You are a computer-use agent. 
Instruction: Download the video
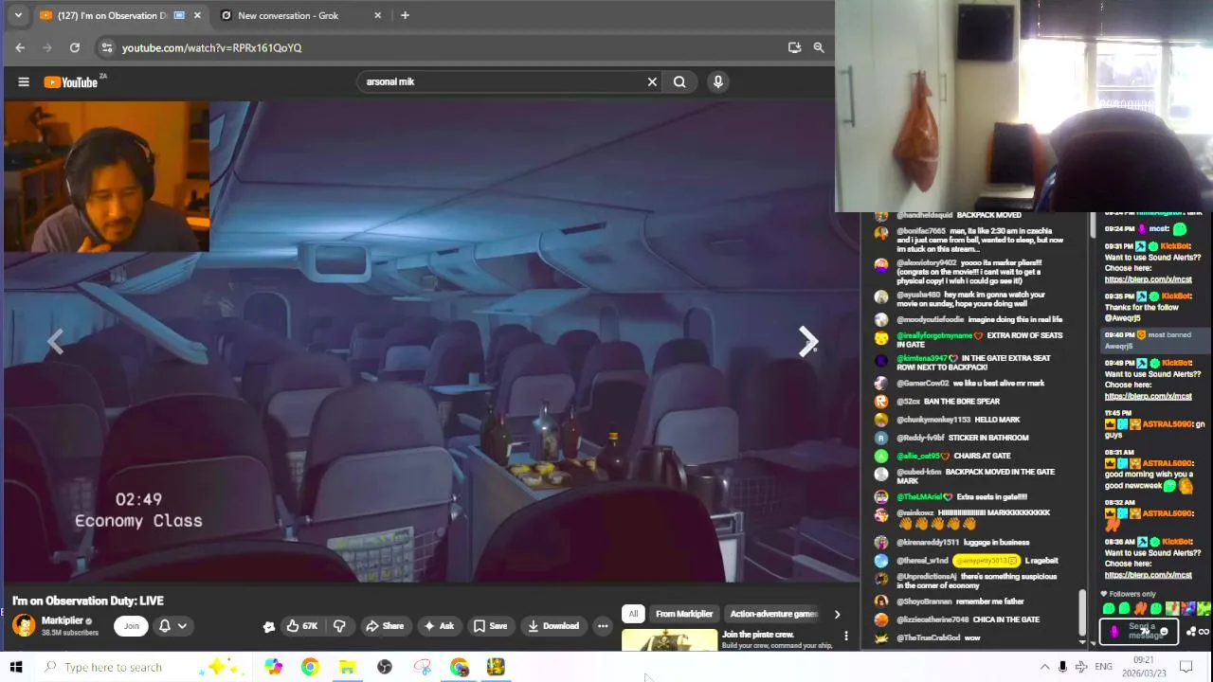click(x=553, y=625)
